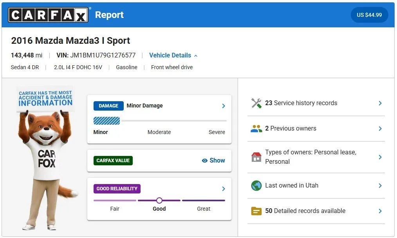Click the Show CARFAX value link
The width and height of the screenshot is (397, 238).
[x=217, y=161]
